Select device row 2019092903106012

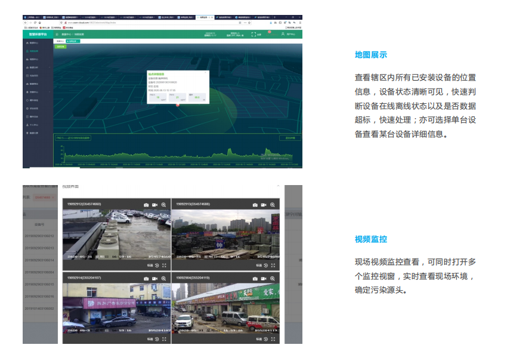(x=39, y=236)
